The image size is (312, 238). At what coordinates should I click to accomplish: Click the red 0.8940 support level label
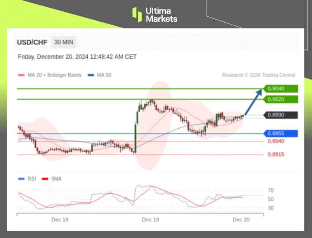[276, 141]
